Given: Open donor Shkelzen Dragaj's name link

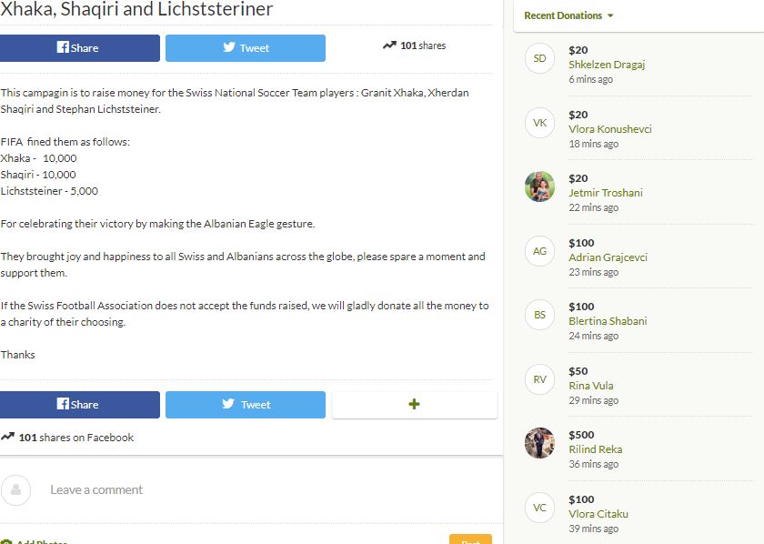Looking at the screenshot, I should 607,65.
